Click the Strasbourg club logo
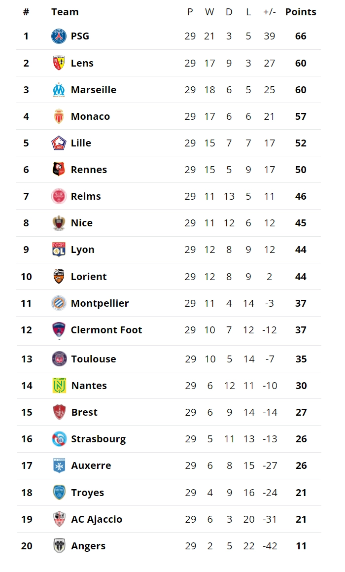 [59, 439]
